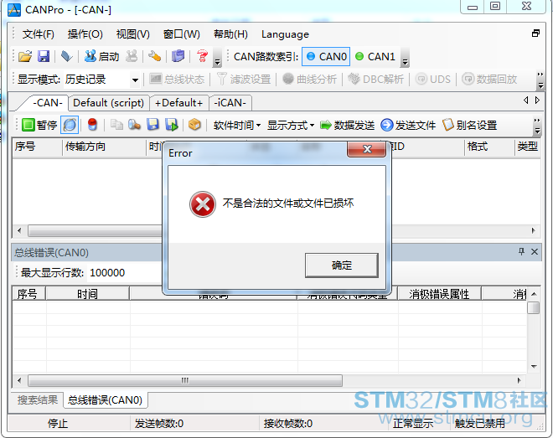Pin the 总线错误(CAN0) panel
Screen dimensions: 553x438
pyautogui.click(x=521, y=251)
